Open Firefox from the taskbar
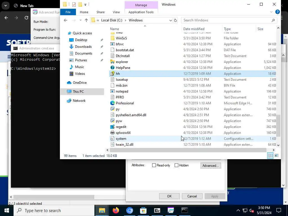288x216 pixels. (x=116, y=210)
